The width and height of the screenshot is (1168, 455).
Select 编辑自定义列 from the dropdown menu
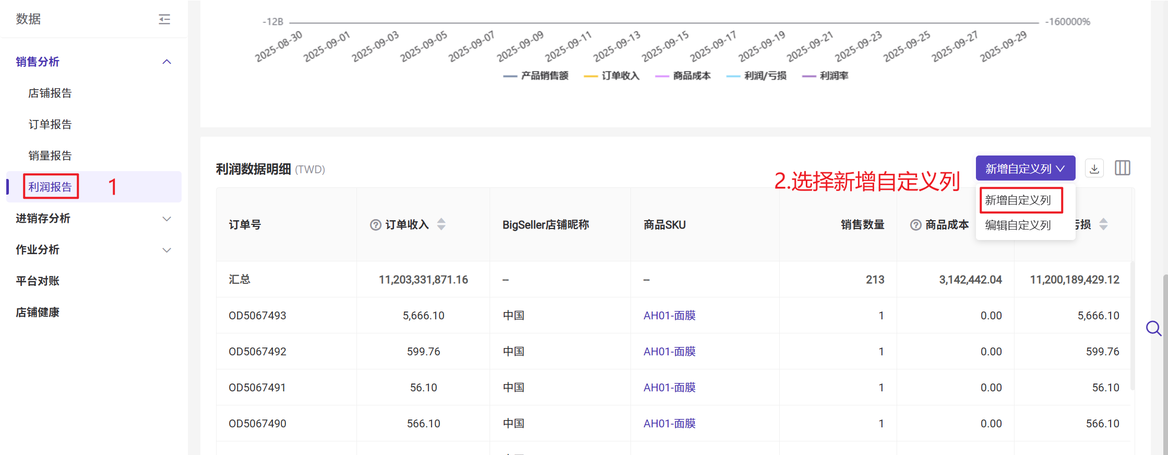coord(1018,225)
